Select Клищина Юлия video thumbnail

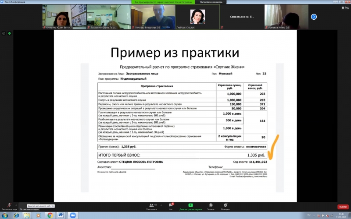pos(64,17)
